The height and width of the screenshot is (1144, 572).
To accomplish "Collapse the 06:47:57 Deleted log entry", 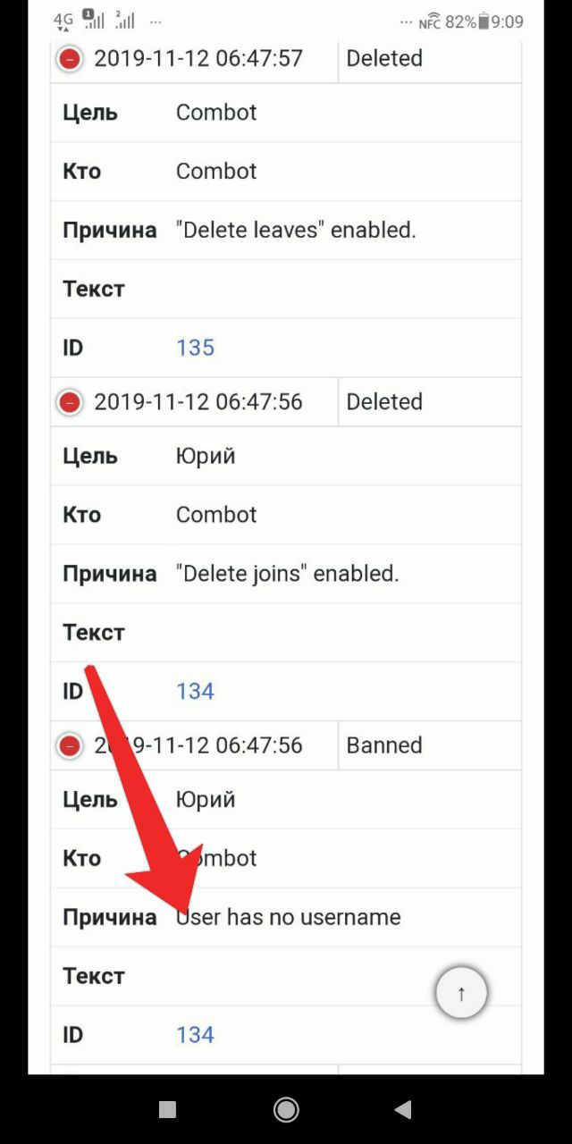I will [69, 59].
